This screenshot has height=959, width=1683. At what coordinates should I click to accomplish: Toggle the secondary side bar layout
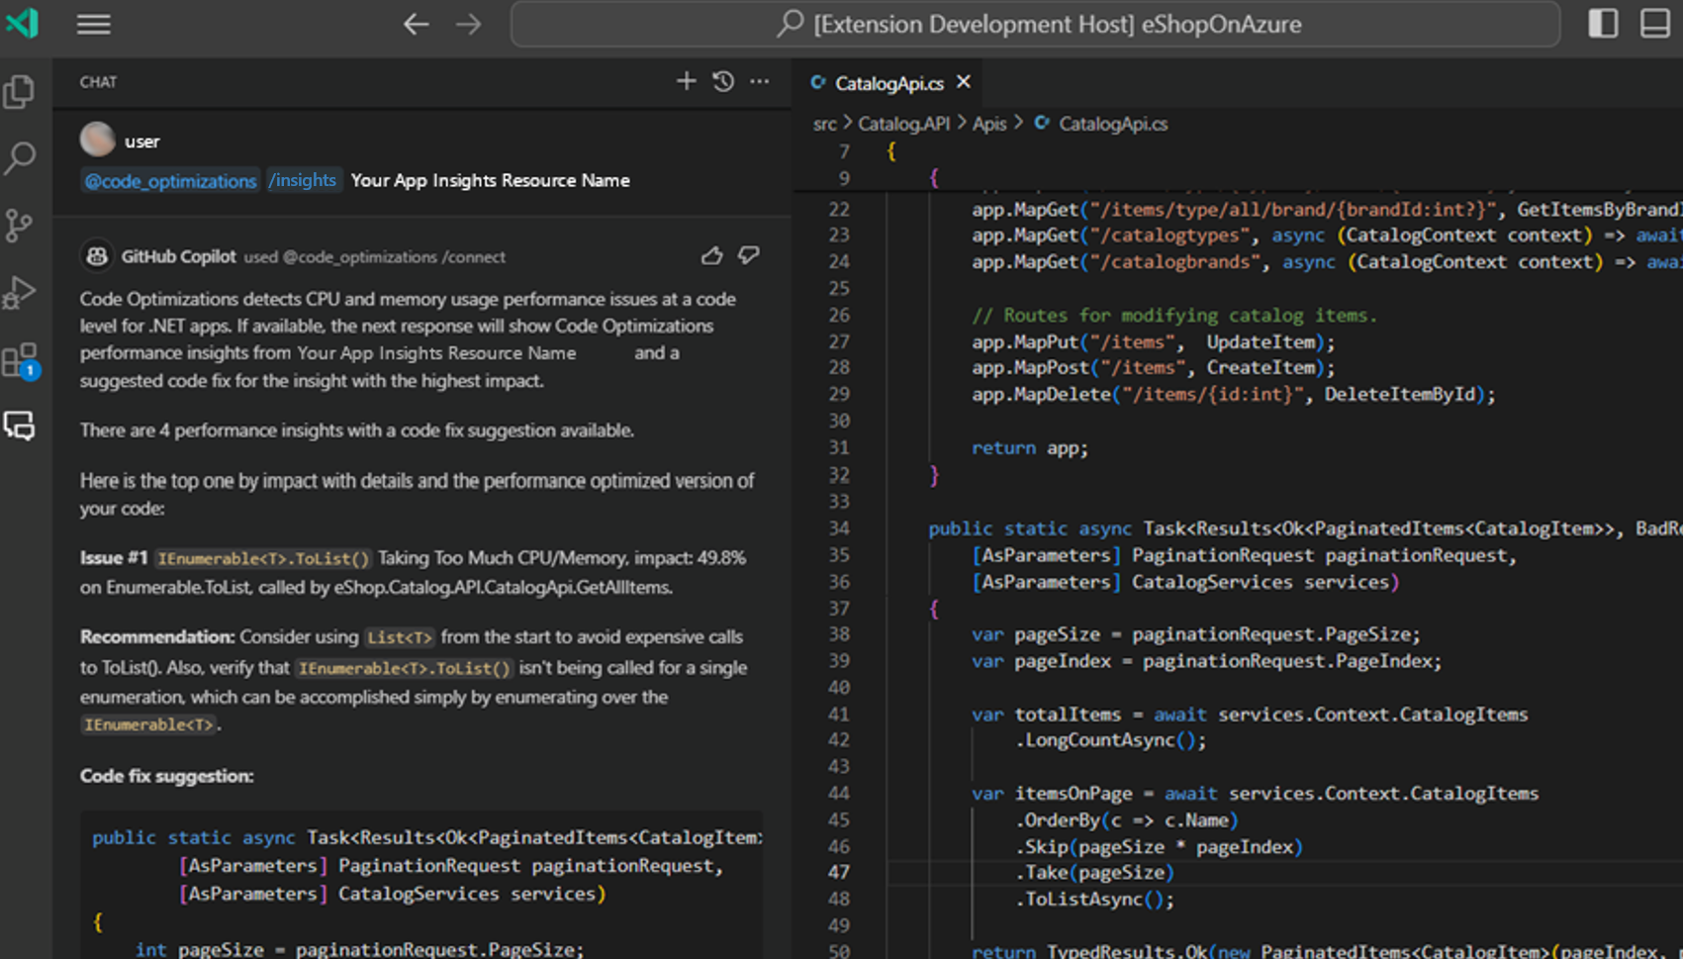tap(1602, 23)
